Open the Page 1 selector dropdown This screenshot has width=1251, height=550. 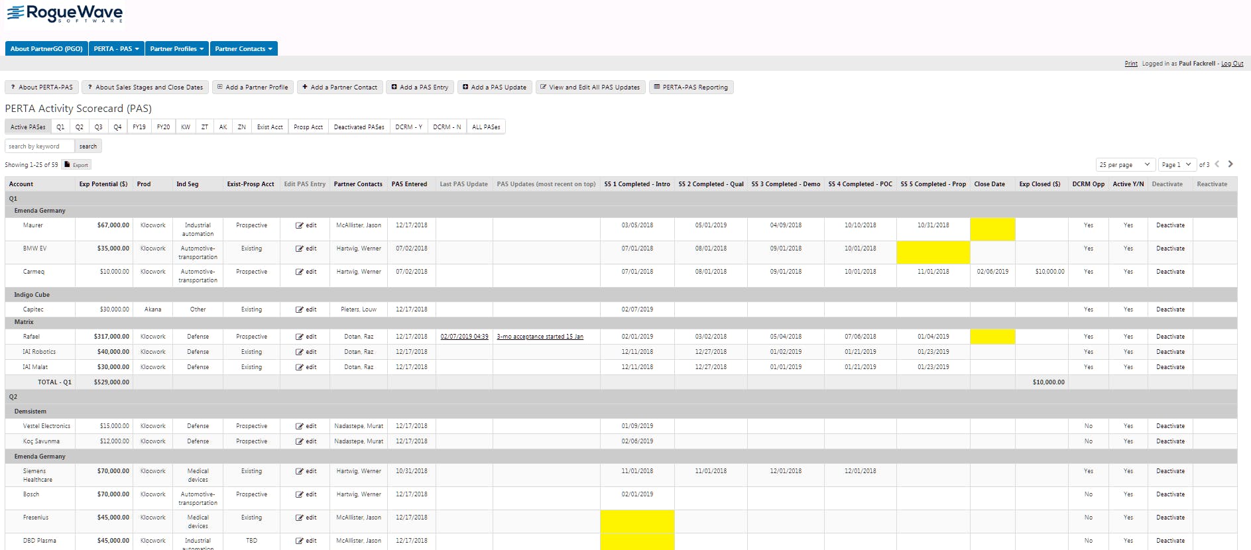coord(1177,164)
